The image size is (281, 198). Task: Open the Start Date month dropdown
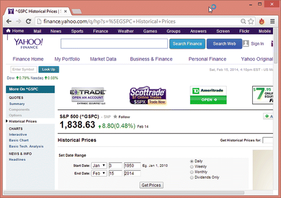[99, 165]
